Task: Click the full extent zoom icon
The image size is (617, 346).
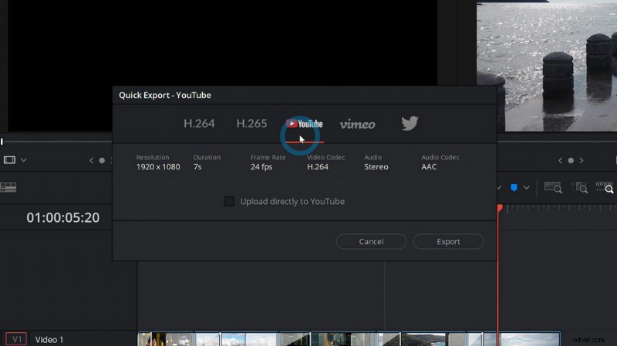Action: click(x=553, y=187)
